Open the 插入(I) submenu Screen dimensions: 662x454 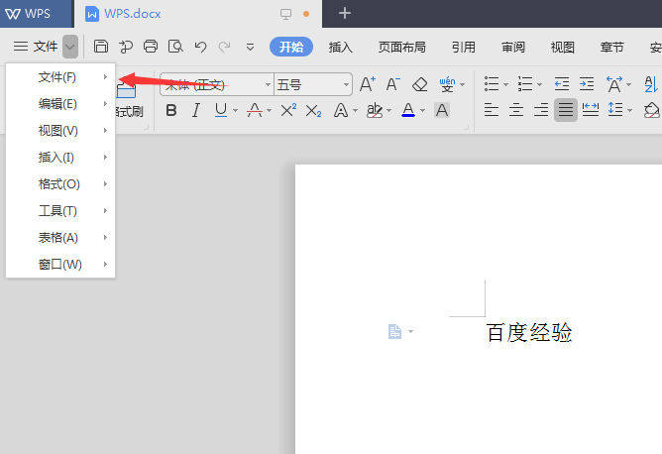(x=60, y=157)
